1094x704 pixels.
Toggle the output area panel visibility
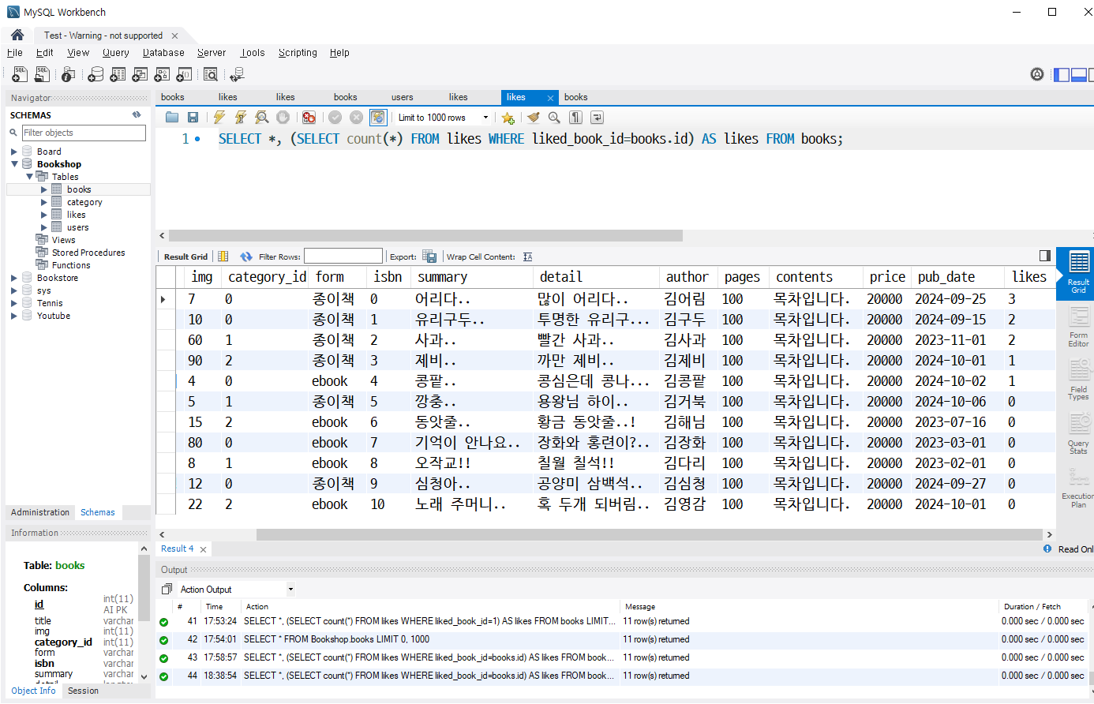1079,75
